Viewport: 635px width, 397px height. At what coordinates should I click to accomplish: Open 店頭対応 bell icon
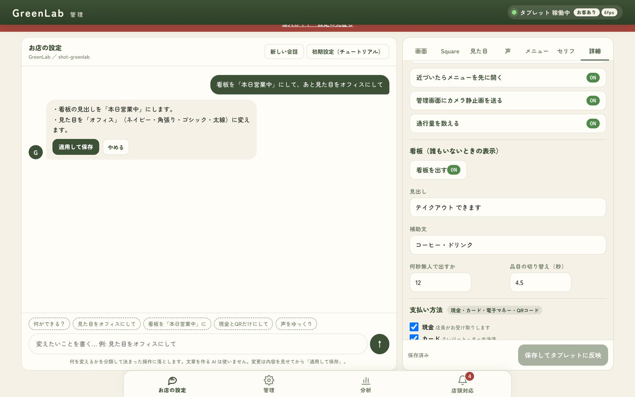tap(462, 380)
